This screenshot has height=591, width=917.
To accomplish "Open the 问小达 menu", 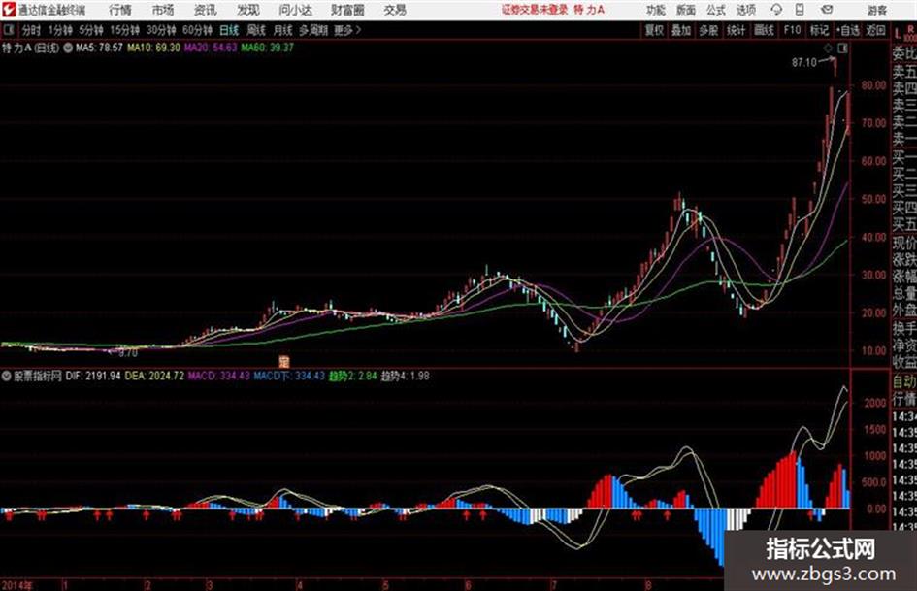I will pyautogui.click(x=295, y=10).
